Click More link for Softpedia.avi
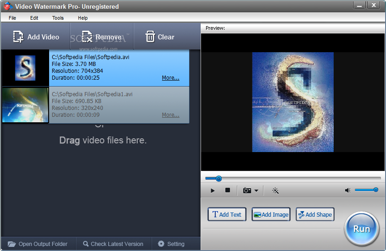This screenshot has height=251, width=386. coord(171,78)
